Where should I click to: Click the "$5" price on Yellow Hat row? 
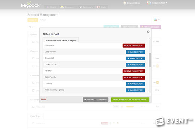157,107
